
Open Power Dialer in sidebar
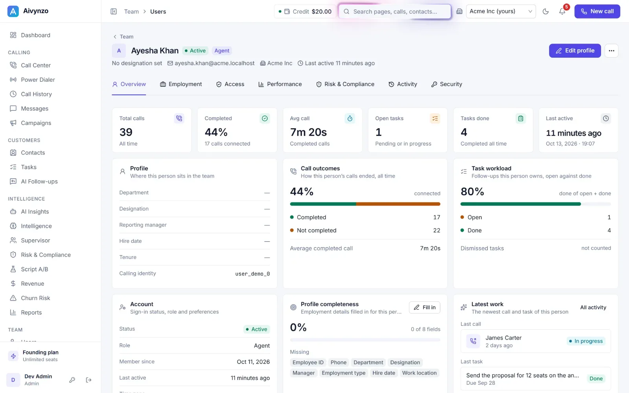(50, 80)
